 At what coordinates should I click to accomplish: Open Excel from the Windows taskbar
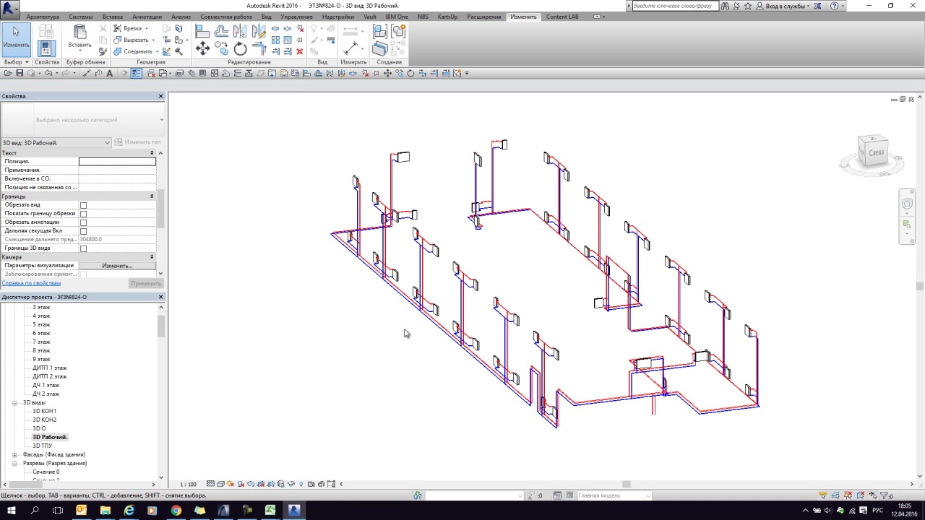click(270, 510)
